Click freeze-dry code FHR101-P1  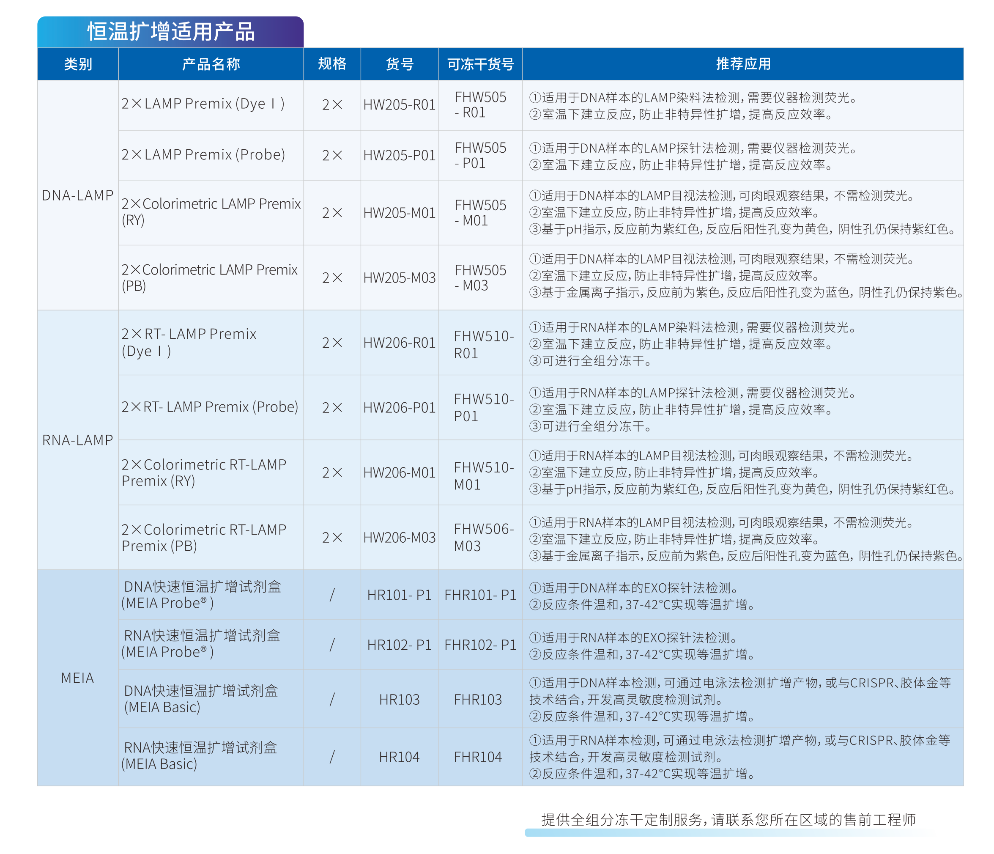480,595
